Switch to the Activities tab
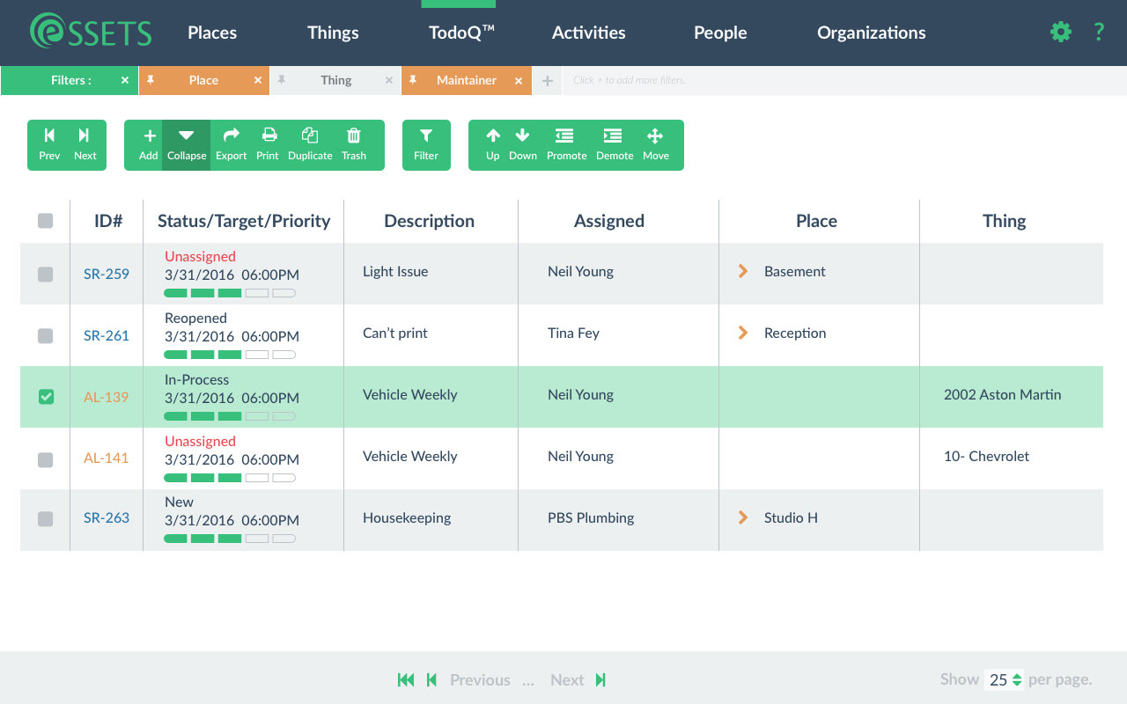This screenshot has height=704, width=1127. coord(588,33)
